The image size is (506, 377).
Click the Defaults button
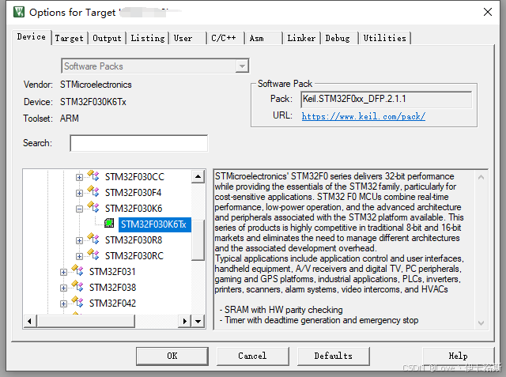pyautogui.click(x=334, y=356)
